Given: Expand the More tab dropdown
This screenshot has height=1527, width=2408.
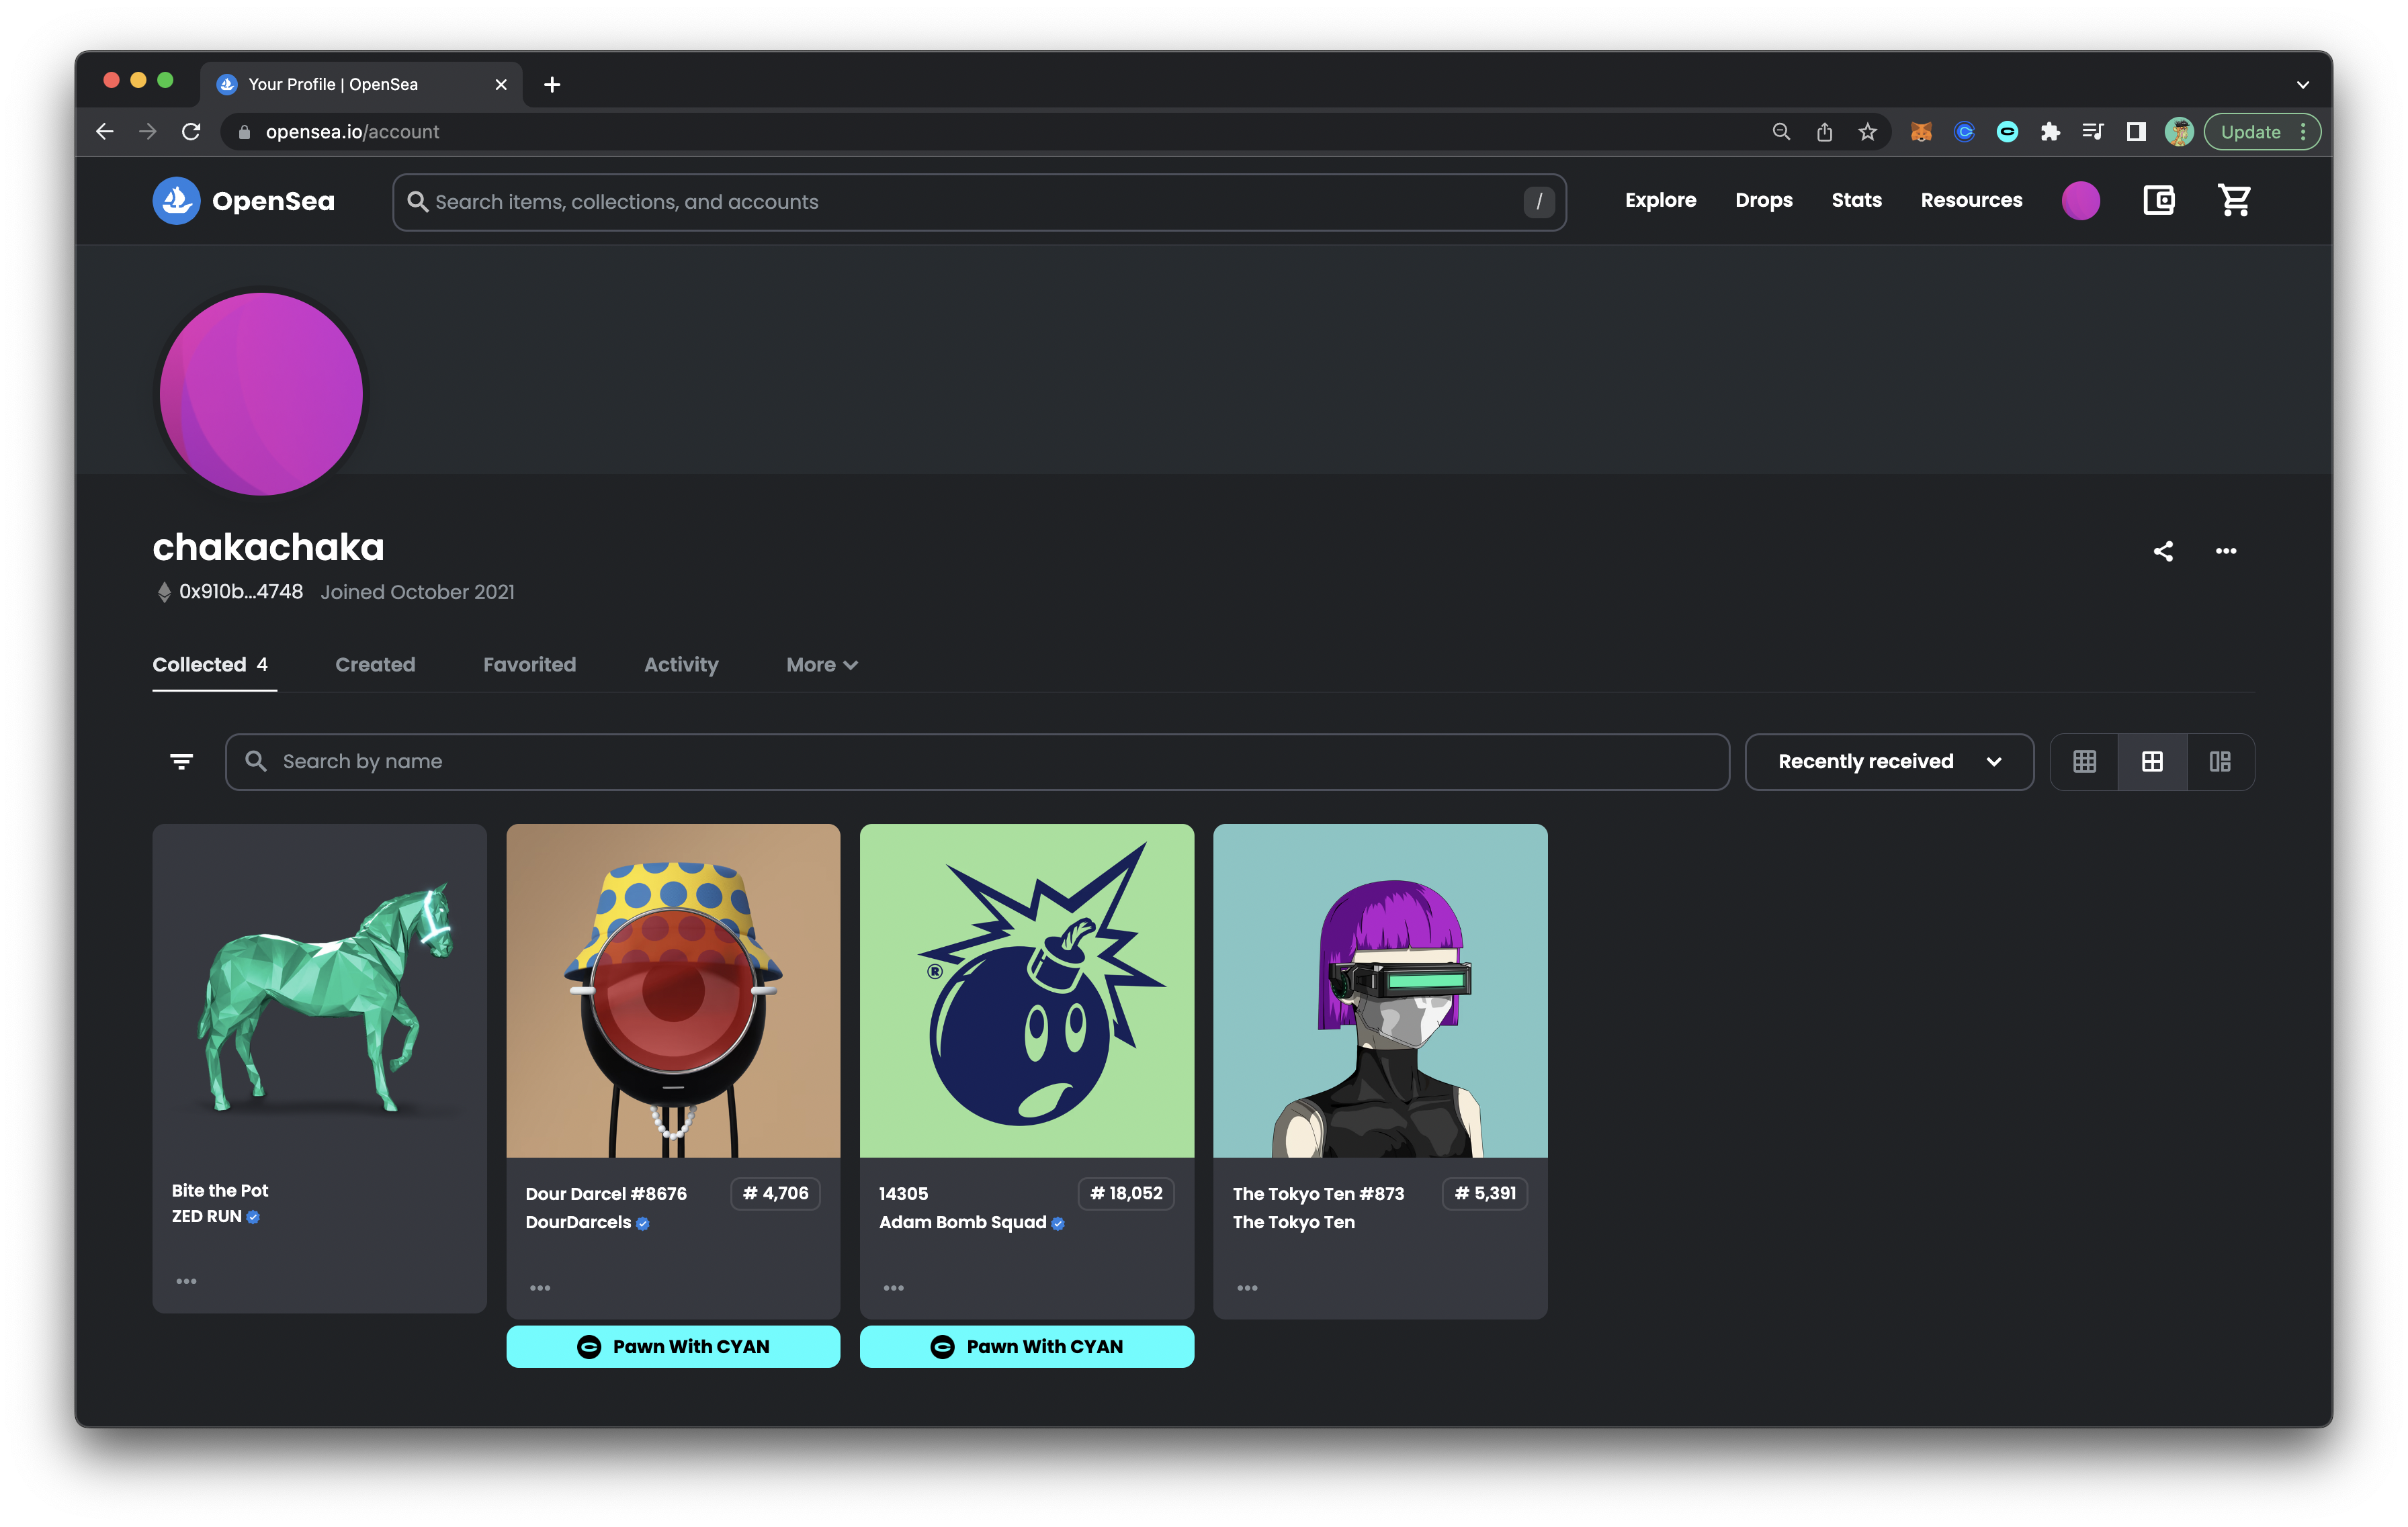Looking at the screenshot, I should pyautogui.click(x=821, y=665).
